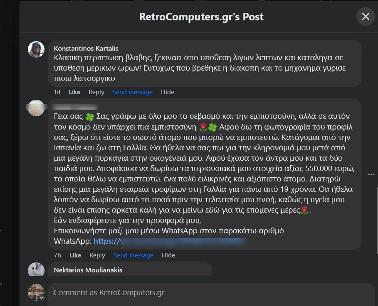
Task: Click the blurred commenter's avatar
Action: click(36, 108)
